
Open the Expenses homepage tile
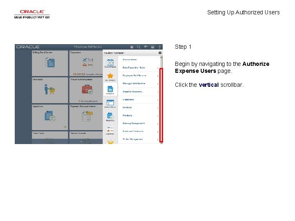pos(86,63)
